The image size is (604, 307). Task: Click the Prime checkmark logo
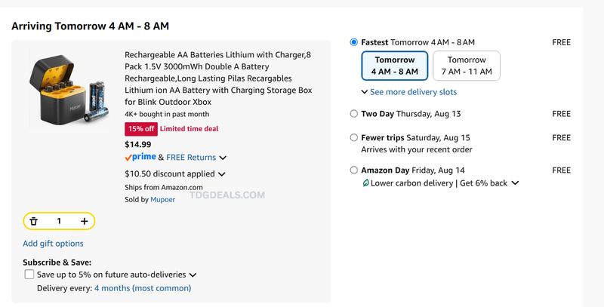tap(140, 157)
